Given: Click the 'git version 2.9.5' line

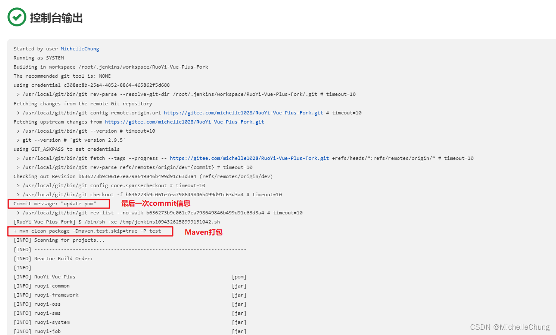Looking at the screenshot, I should tap(71, 140).
